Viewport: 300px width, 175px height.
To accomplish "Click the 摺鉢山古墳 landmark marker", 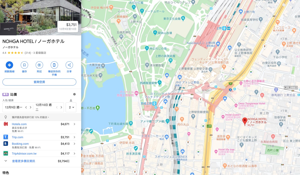I will [155, 33].
